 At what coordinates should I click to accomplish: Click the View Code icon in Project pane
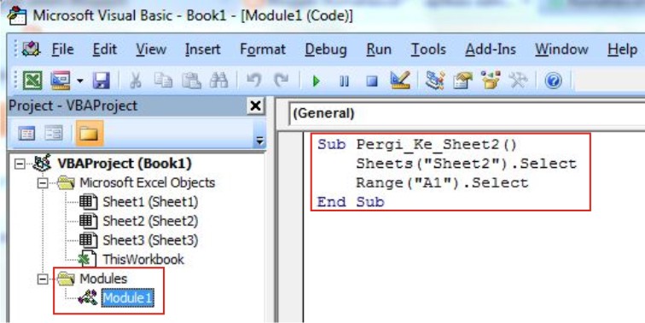pos(26,134)
